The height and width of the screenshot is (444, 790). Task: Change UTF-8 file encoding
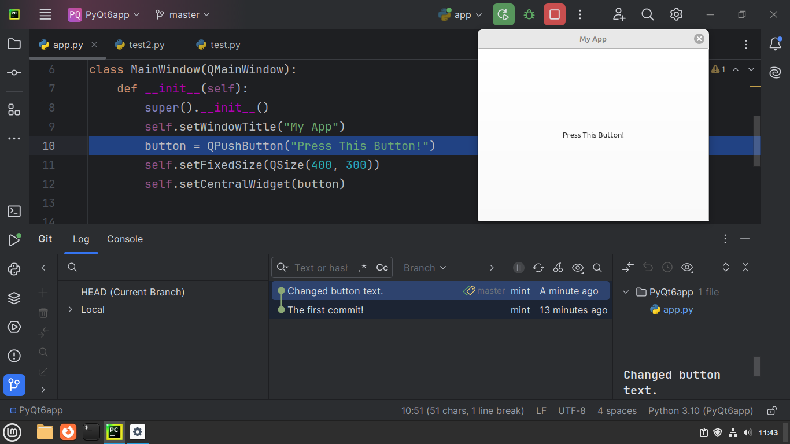click(x=571, y=410)
